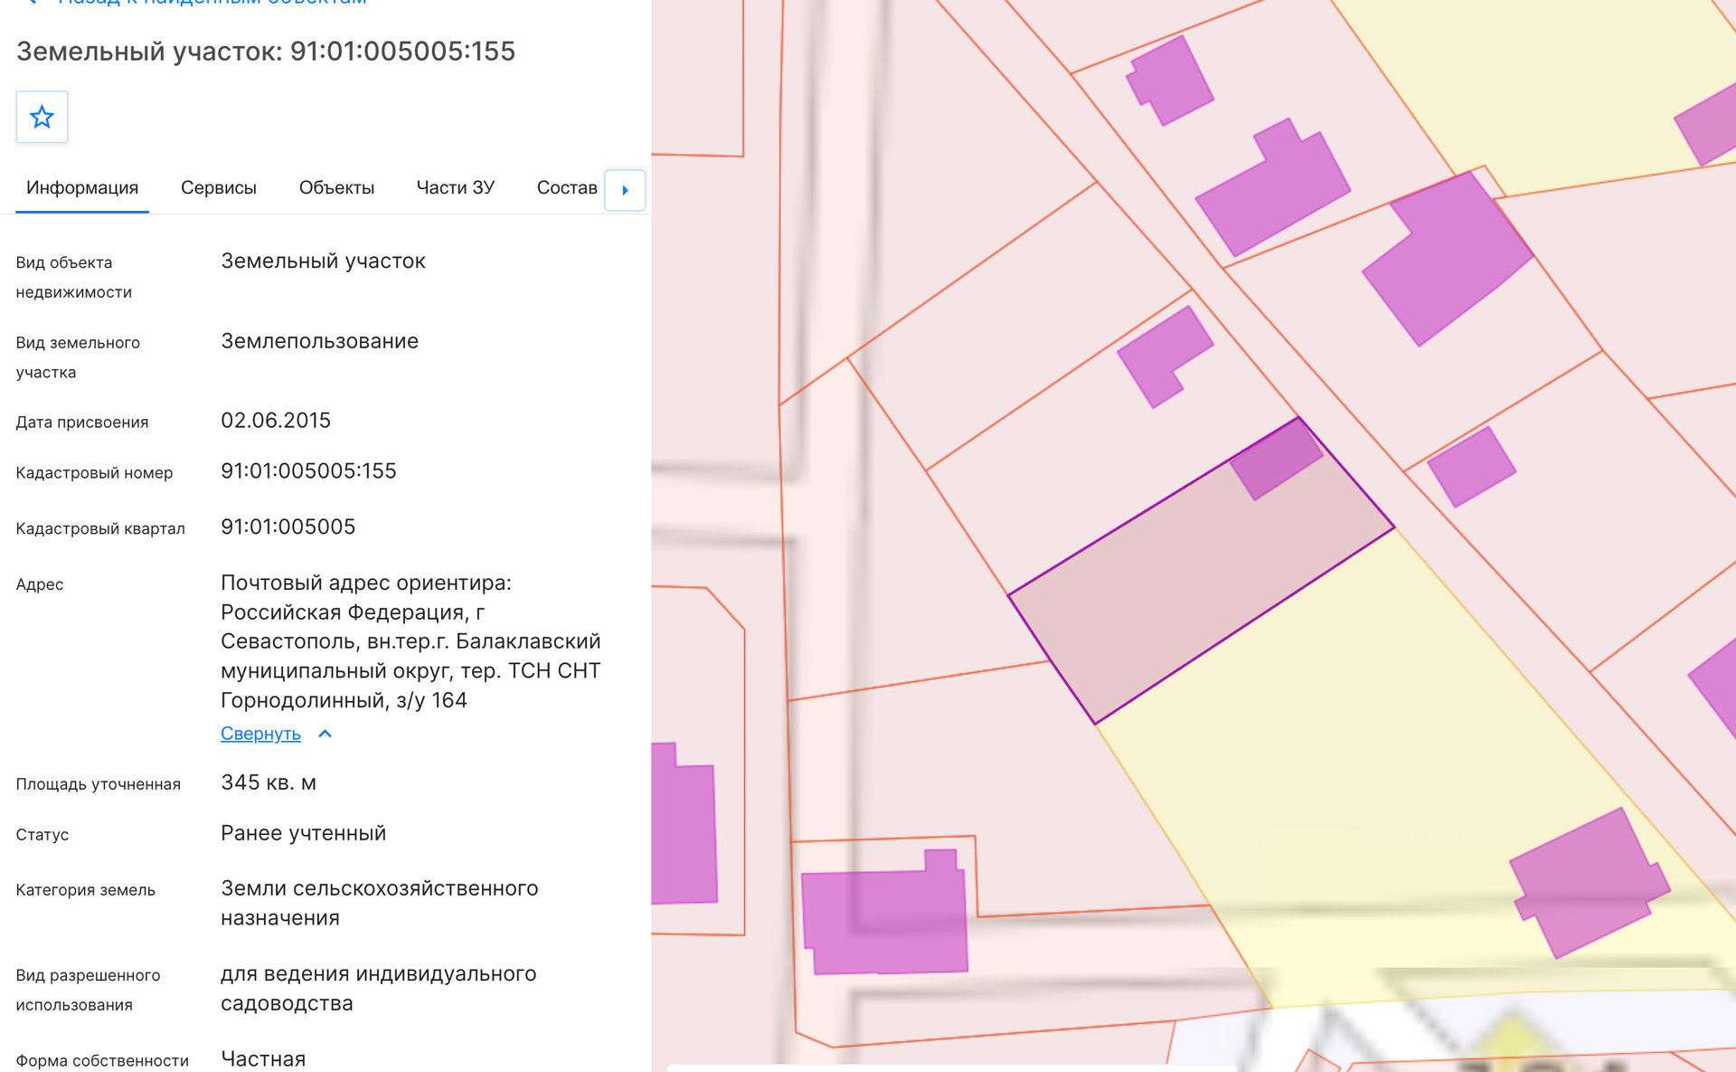Select the large L-shaped building in bottom-left parcel

coord(884,914)
